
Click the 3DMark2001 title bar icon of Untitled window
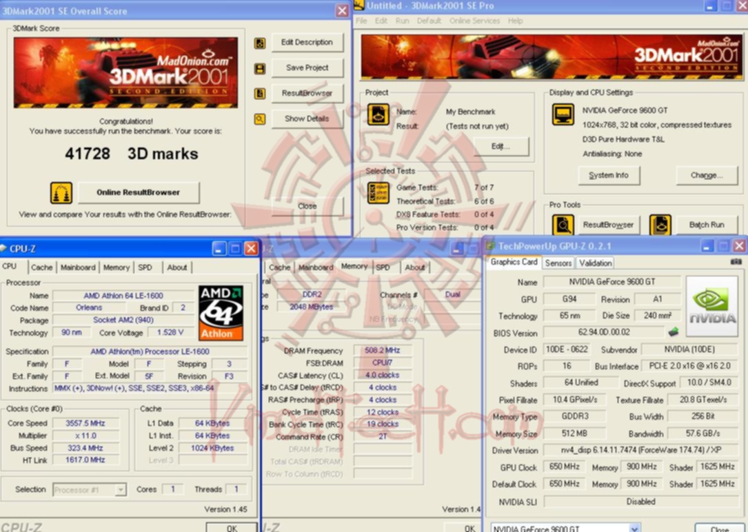[358, 6]
